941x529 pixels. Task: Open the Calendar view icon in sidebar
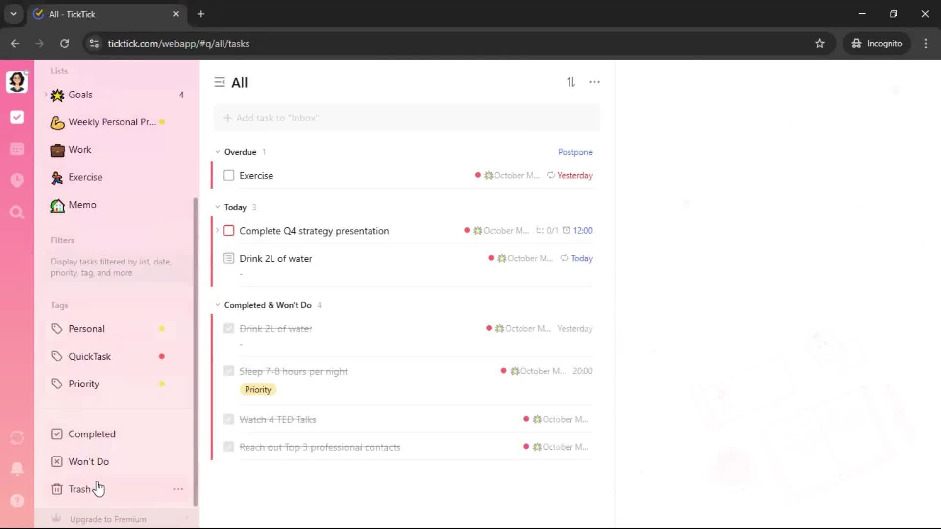point(17,149)
